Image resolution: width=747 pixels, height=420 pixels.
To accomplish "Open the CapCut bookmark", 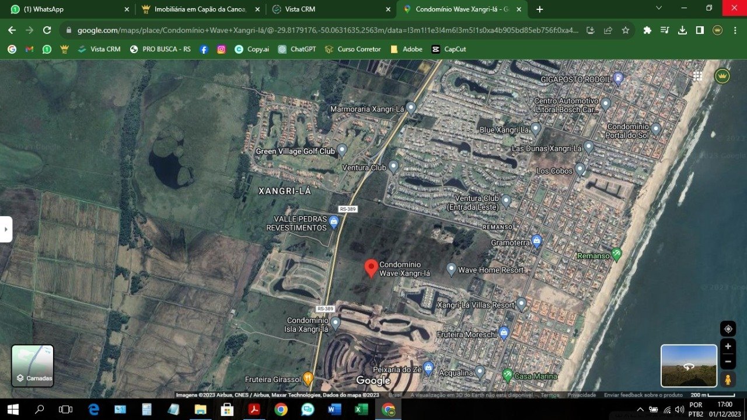I will coord(448,49).
